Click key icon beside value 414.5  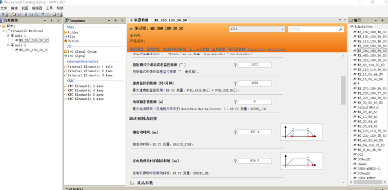coord(236,161)
